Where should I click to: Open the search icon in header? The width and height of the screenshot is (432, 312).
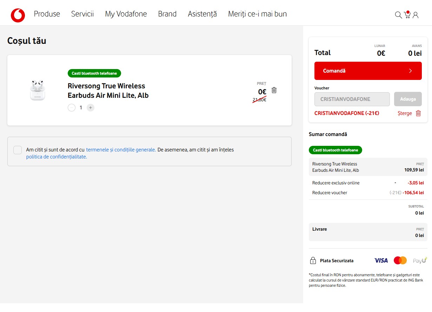pyautogui.click(x=398, y=15)
